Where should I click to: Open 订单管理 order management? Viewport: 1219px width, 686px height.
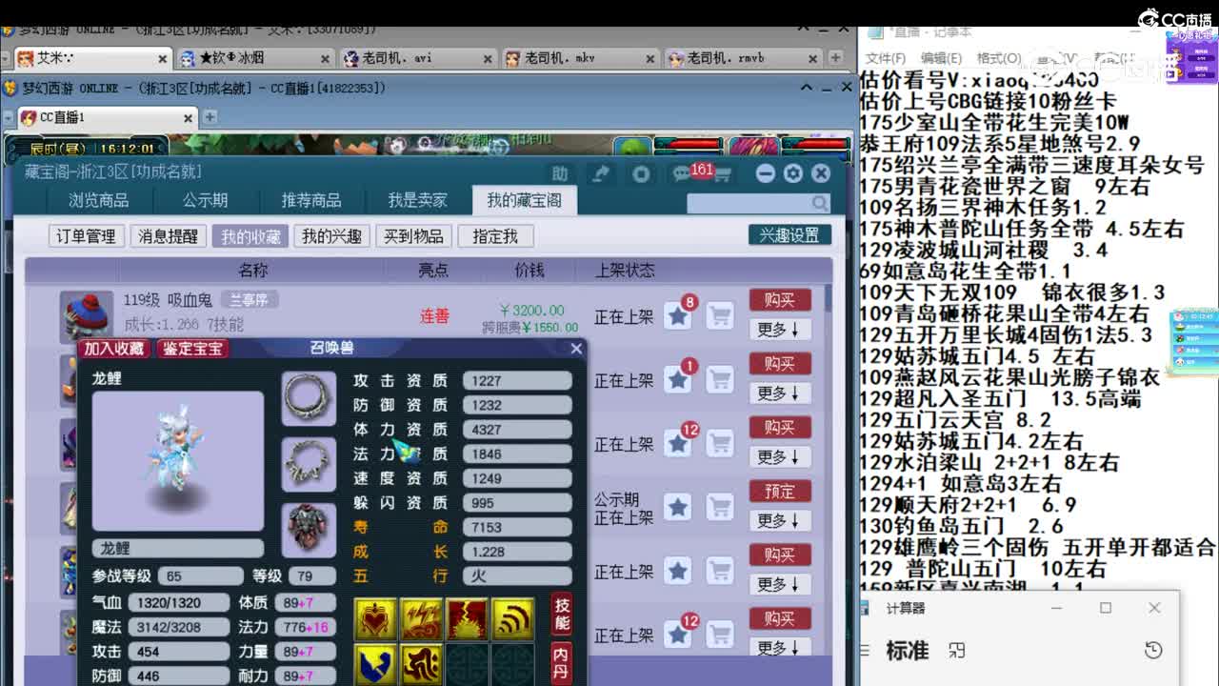click(86, 236)
